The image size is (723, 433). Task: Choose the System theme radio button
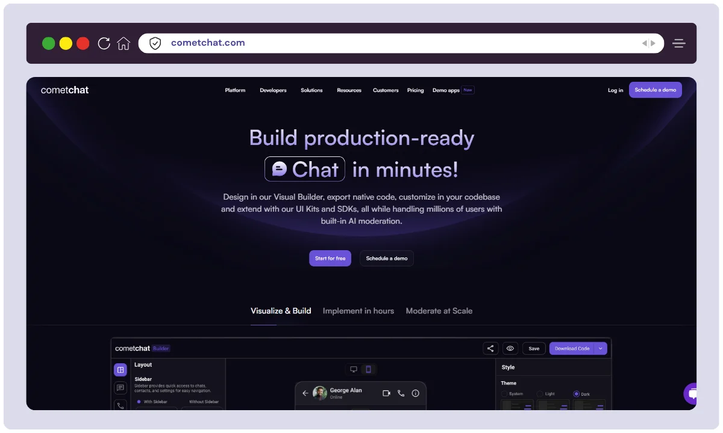(504, 394)
